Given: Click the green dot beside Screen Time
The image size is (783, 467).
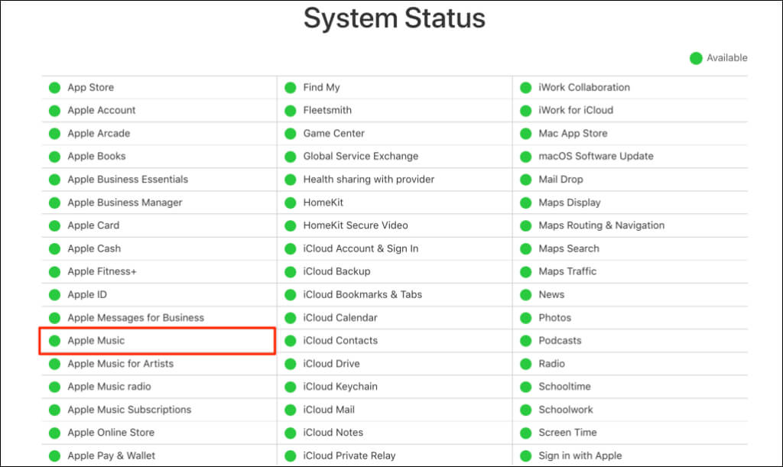Looking at the screenshot, I should click(525, 433).
